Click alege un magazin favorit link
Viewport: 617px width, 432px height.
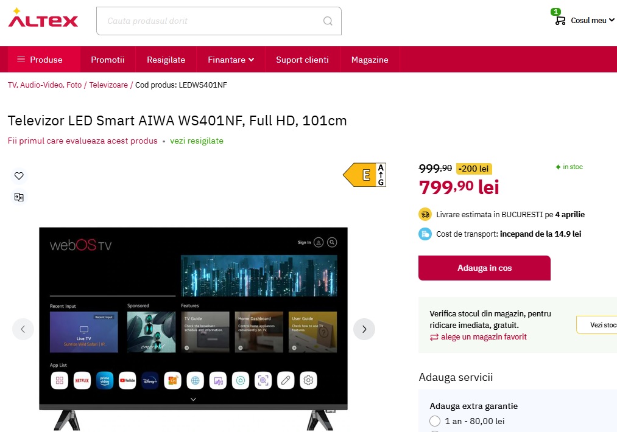pyautogui.click(x=479, y=337)
